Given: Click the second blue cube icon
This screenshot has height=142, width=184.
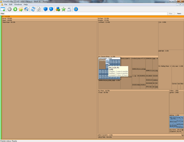Looking at the screenshot, I should (x=51, y=9).
